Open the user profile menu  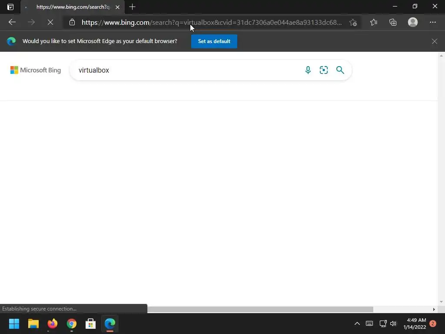pos(413,22)
